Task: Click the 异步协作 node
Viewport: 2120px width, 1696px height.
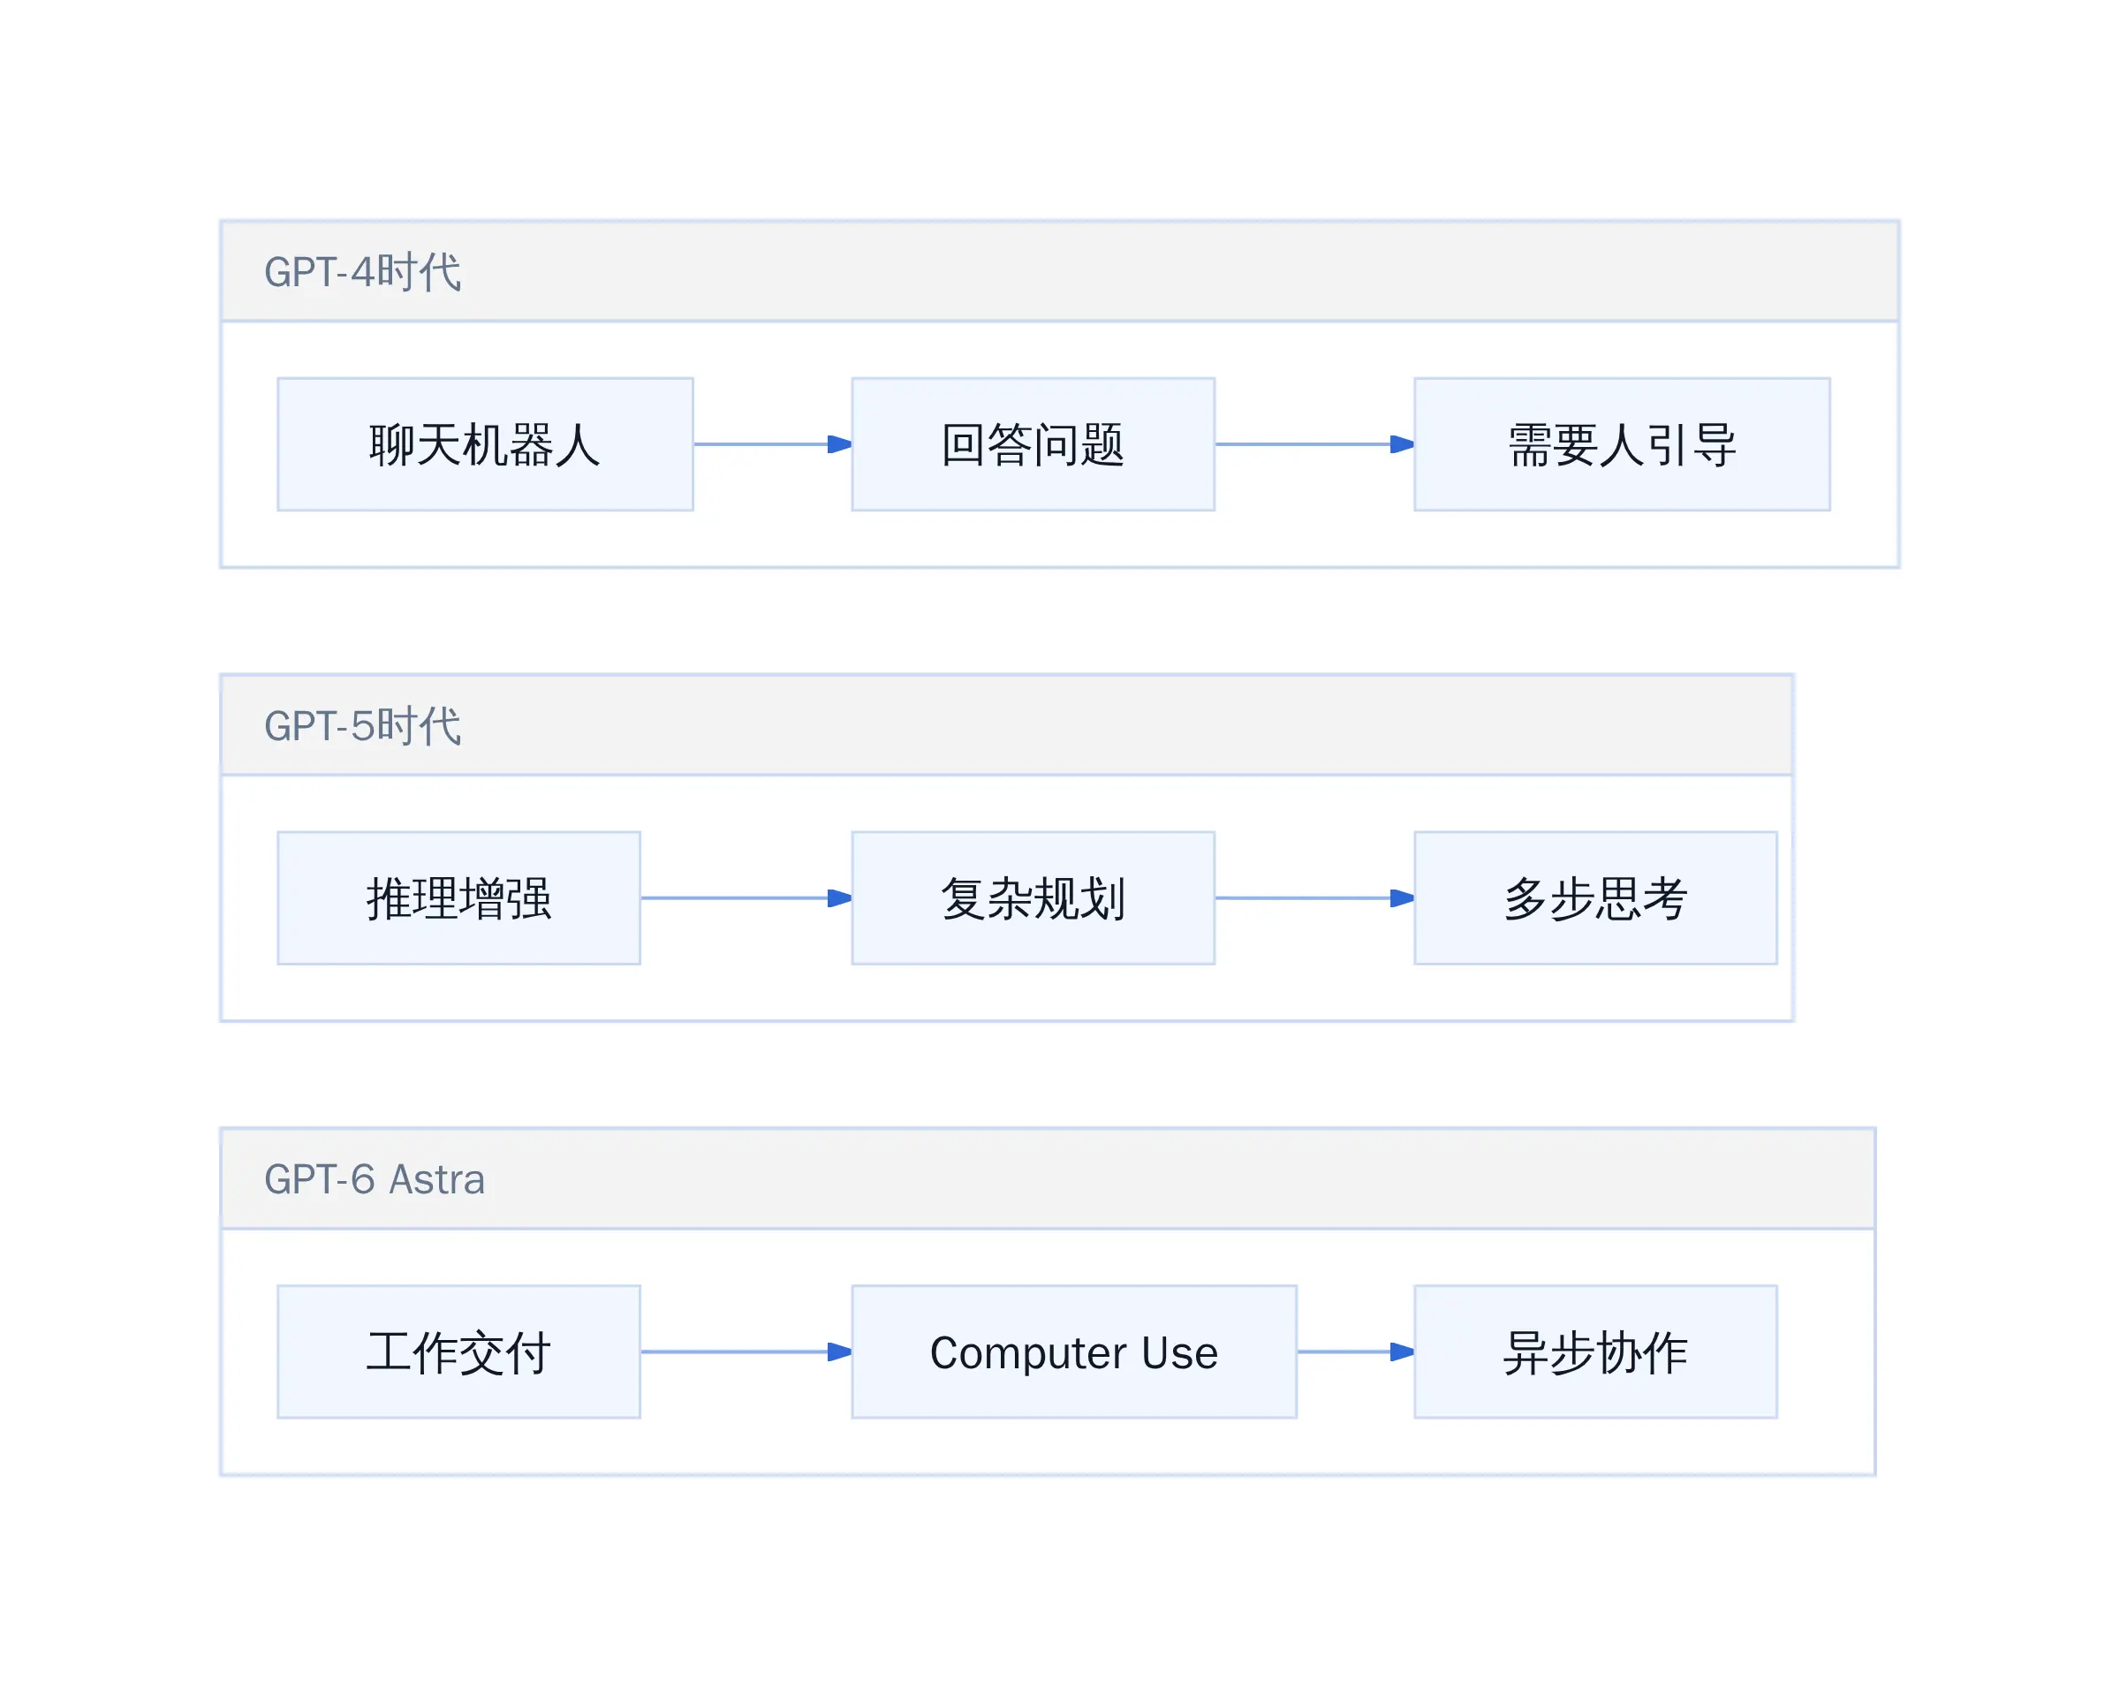Action: [x=1595, y=1351]
